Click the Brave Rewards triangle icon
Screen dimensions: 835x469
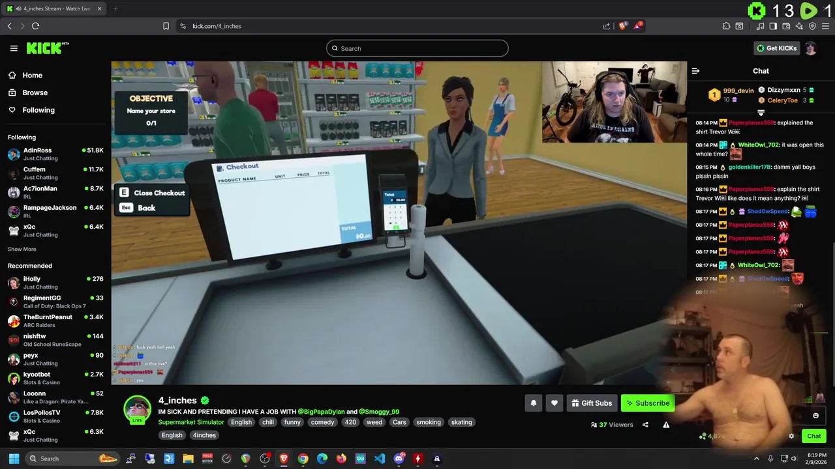point(639,26)
